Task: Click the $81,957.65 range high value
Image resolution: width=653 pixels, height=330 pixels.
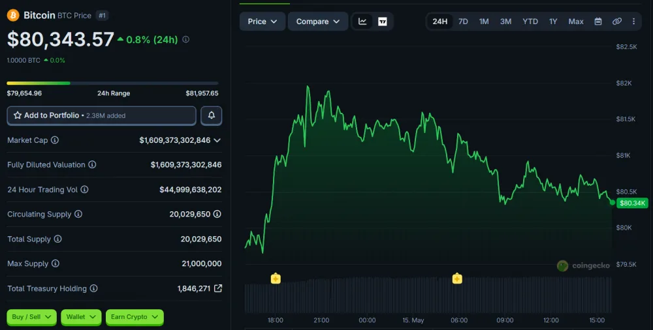Action: tap(202, 93)
